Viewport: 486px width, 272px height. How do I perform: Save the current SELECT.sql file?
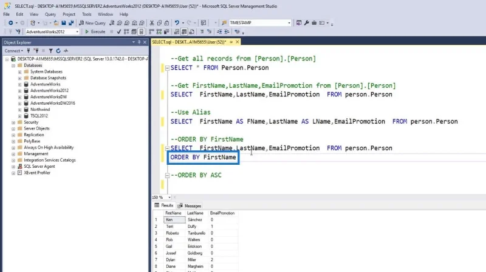click(x=64, y=23)
